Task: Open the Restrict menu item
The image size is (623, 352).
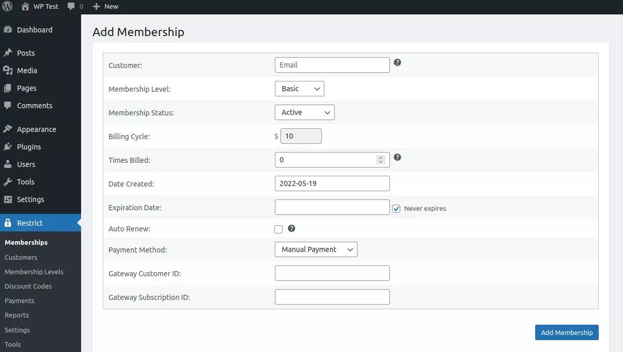Action: coord(40,223)
